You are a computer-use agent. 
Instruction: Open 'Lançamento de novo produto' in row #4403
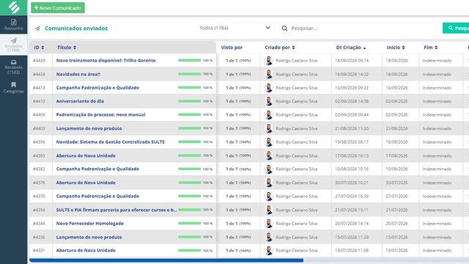click(x=89, y=128)
